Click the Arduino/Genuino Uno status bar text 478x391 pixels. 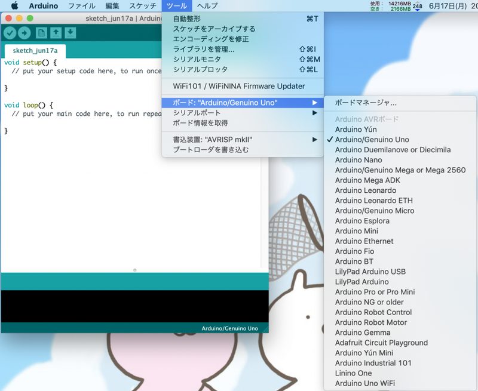click(229, 328)
